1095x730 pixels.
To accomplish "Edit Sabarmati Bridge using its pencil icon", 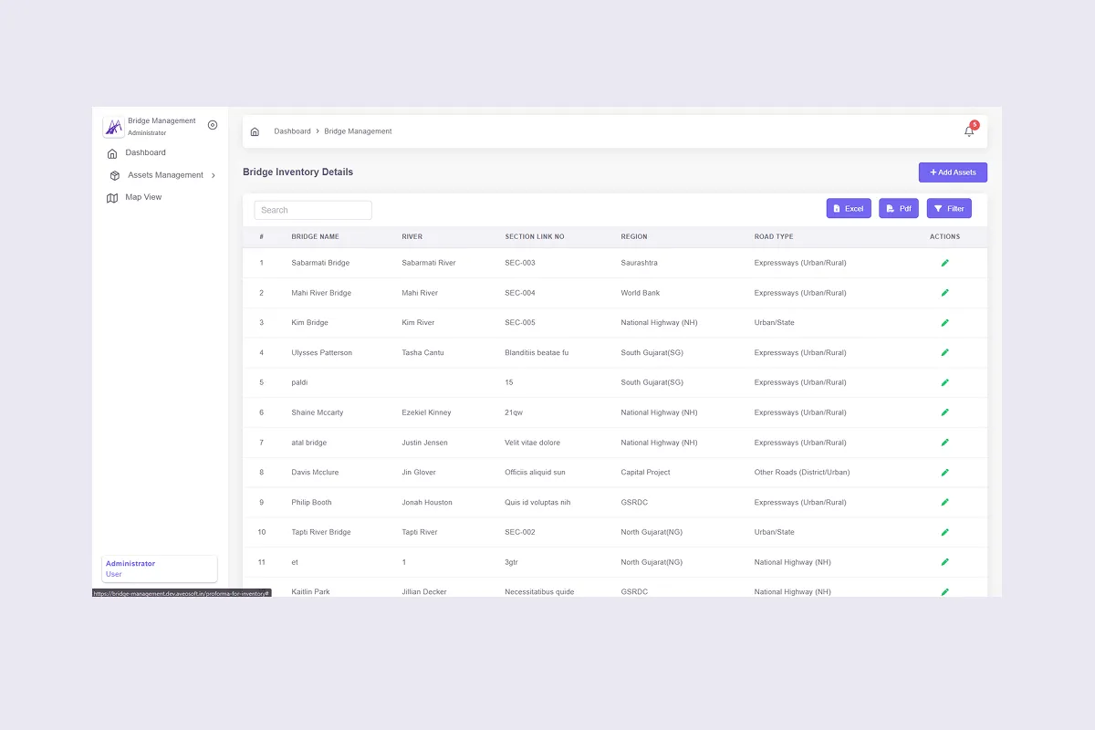I will click(x=944, y=262).
